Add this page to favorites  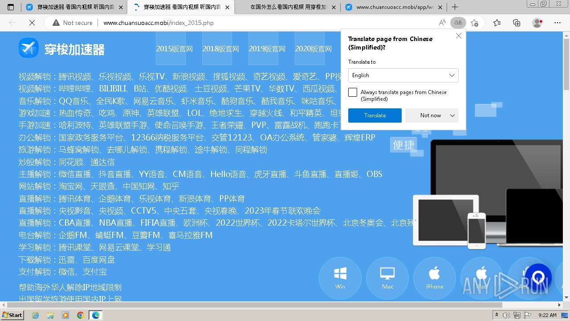pyautogui.click(x=475, y=23)
